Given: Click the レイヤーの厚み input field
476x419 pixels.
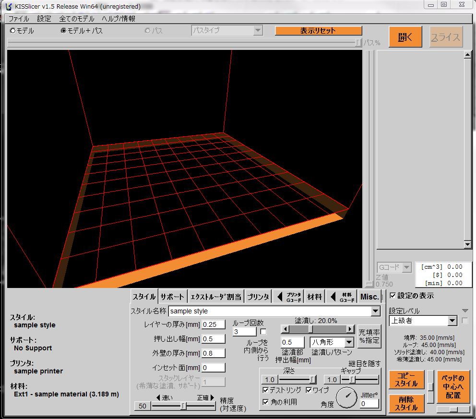Looking at the screenshot, I should coord(214,324).
